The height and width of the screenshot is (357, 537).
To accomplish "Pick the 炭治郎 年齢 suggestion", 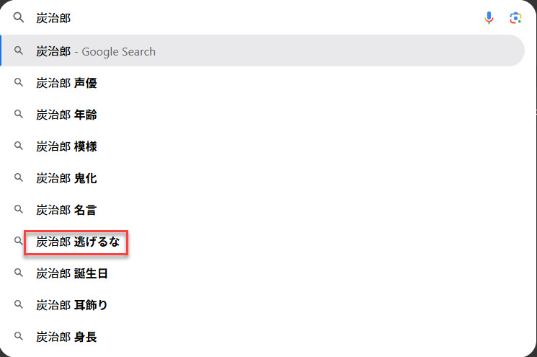I will 67,115.
